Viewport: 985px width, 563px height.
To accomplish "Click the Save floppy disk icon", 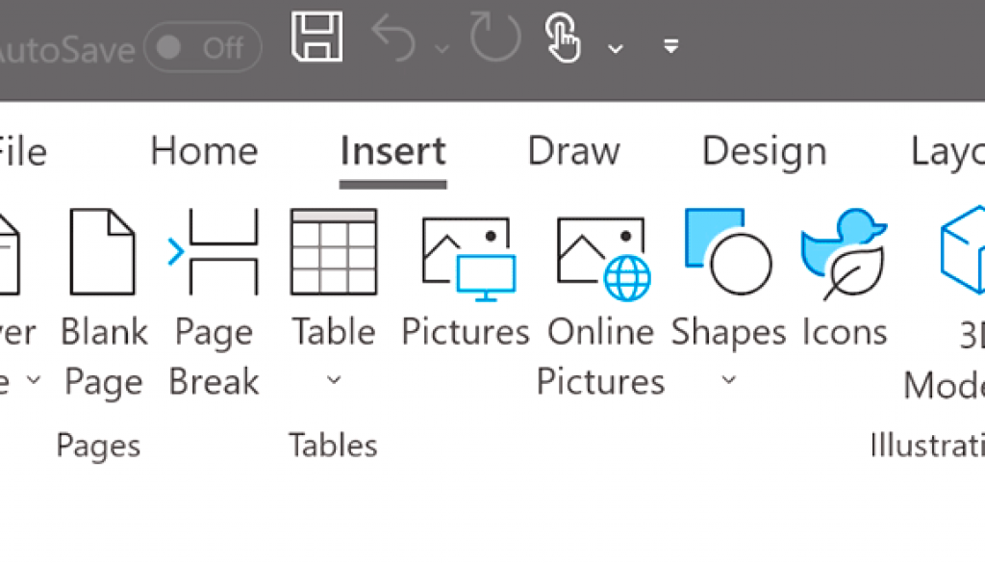I will pyautogui.click(x=317, y=37).
